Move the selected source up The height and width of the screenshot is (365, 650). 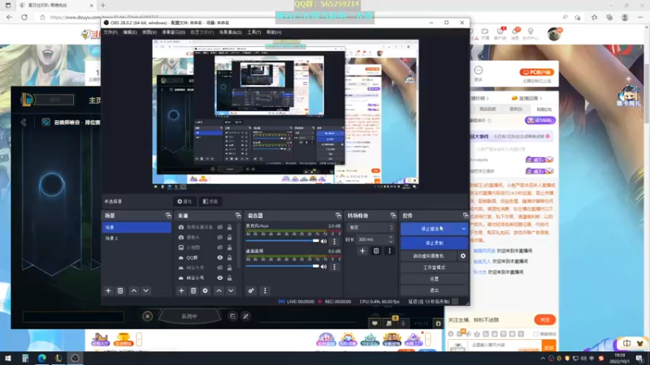pyautogui.click(x=219, y=291)
